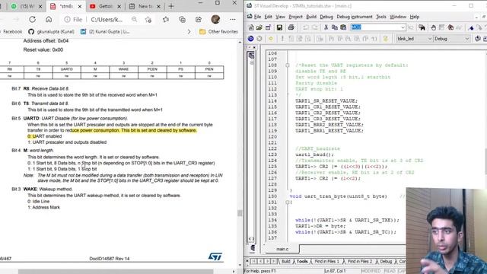Open the Debug instrument menu
The image size is (487, 274).
point(355,17)
